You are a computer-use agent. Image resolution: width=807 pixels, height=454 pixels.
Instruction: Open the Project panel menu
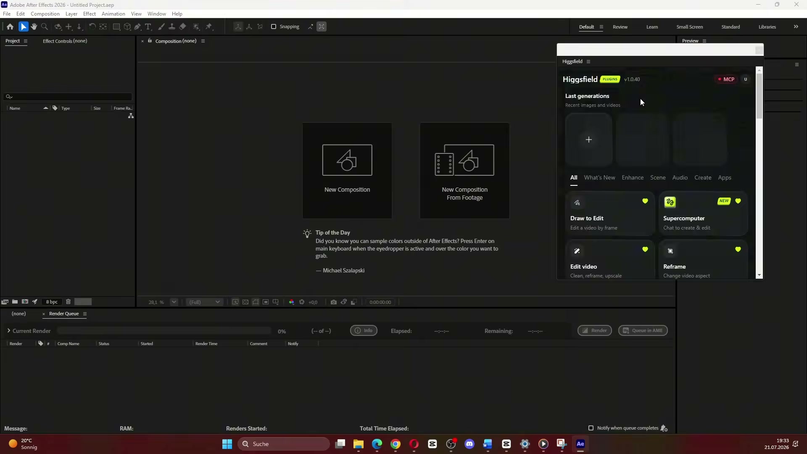tap(26, 41)
